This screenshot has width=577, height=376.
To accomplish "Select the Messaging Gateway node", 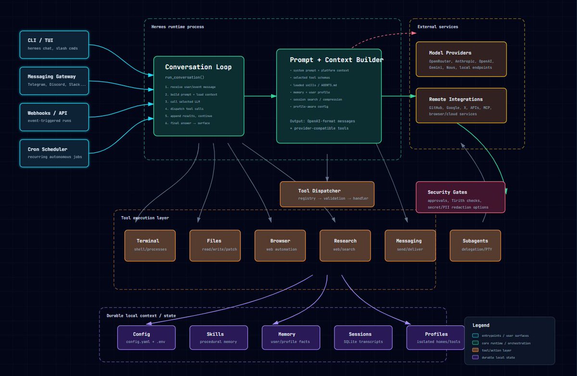I will point(54,81).
